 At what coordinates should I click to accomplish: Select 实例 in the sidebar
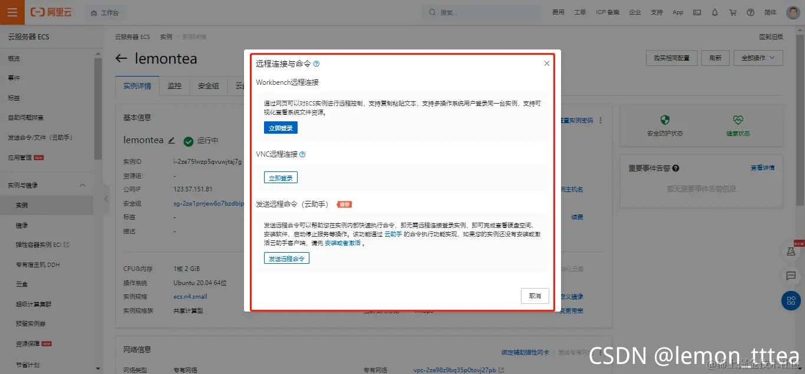click(47, 205)
